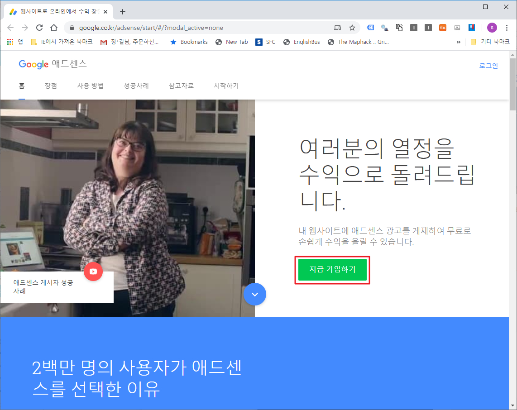Open the EnglishBus bookmark

click(302, 42)
